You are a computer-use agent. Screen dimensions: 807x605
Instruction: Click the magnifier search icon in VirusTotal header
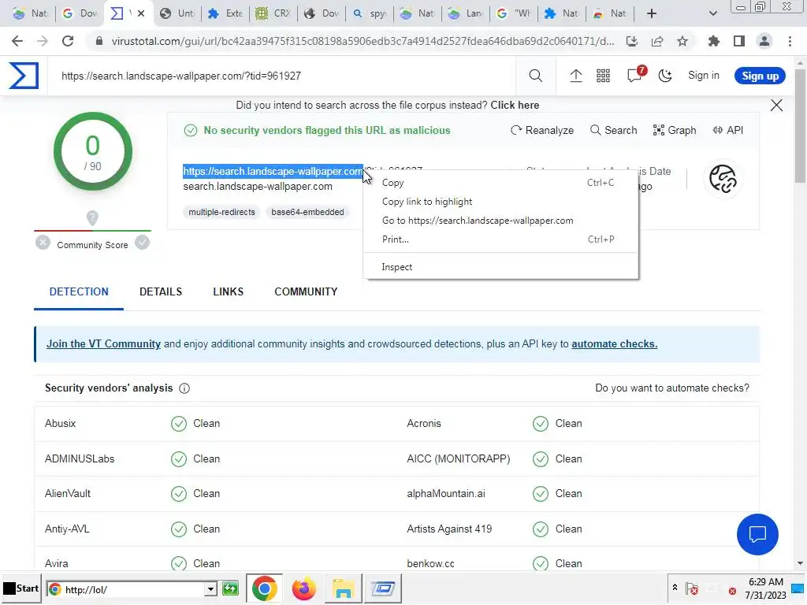click(535, 76)
